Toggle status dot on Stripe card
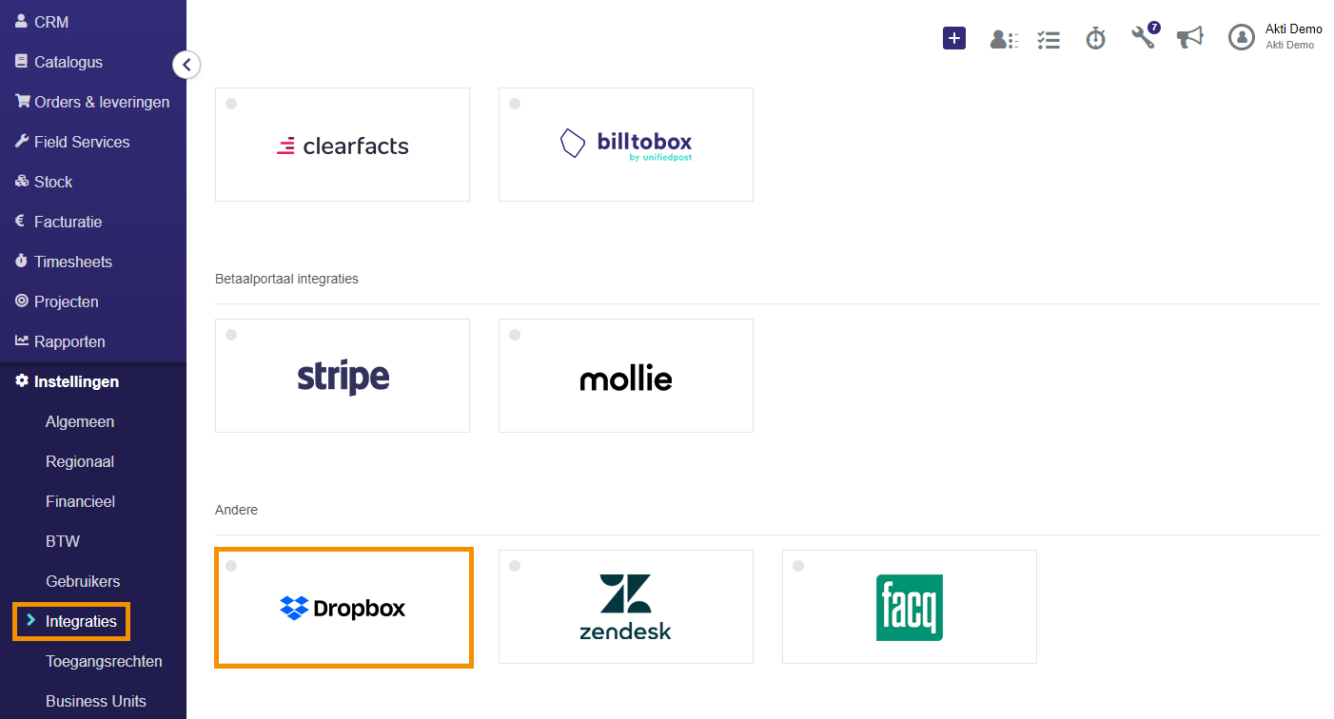Screen dimensions: 1334x719 tap(231, 335)
